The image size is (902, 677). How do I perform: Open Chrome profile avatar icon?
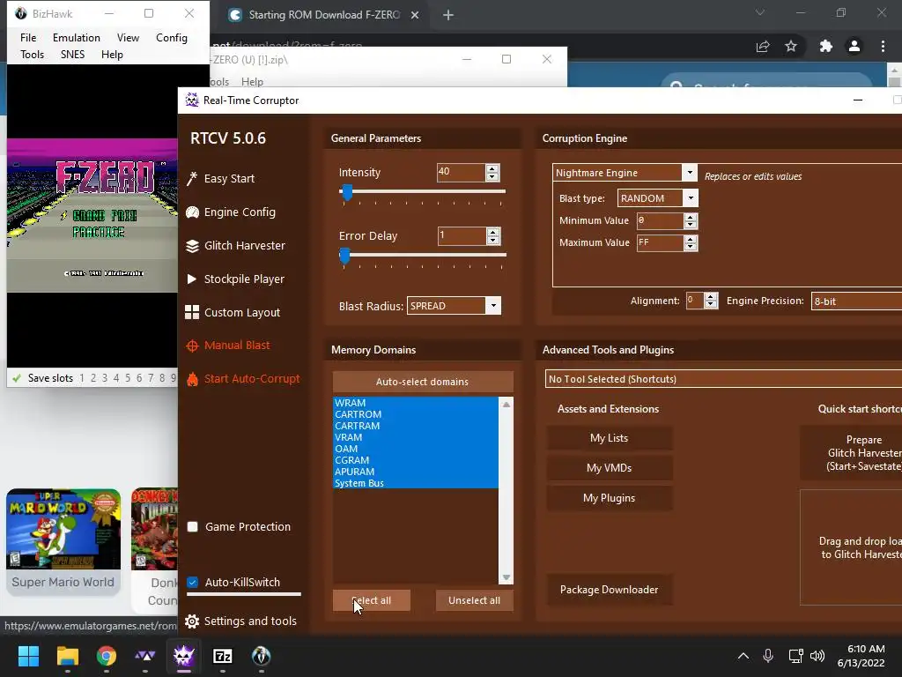click(x=854, y=46)
